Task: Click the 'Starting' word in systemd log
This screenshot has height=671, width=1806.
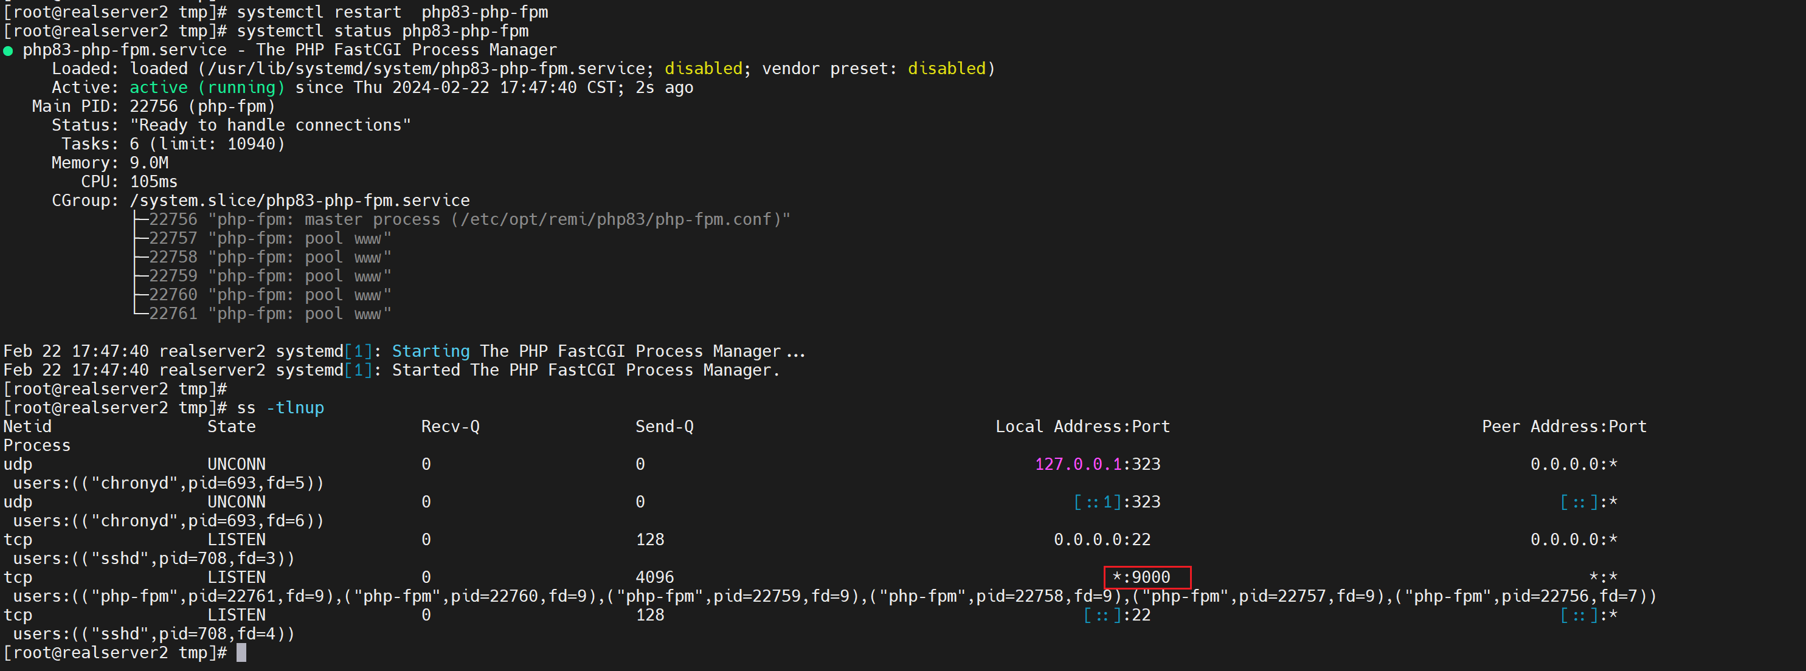Action: pos(431,351)
